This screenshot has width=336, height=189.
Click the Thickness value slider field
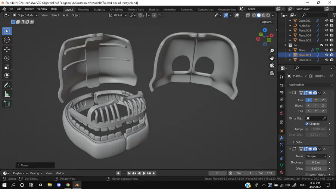(316, 162)
